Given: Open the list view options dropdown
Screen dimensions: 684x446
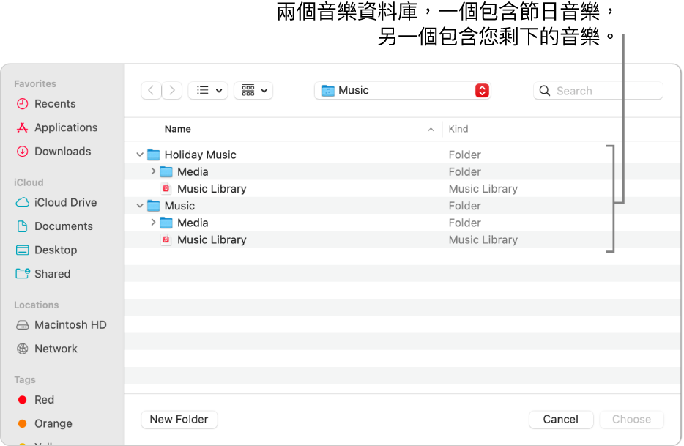Looking at the screenshot, I should click(x=208, y=90).
